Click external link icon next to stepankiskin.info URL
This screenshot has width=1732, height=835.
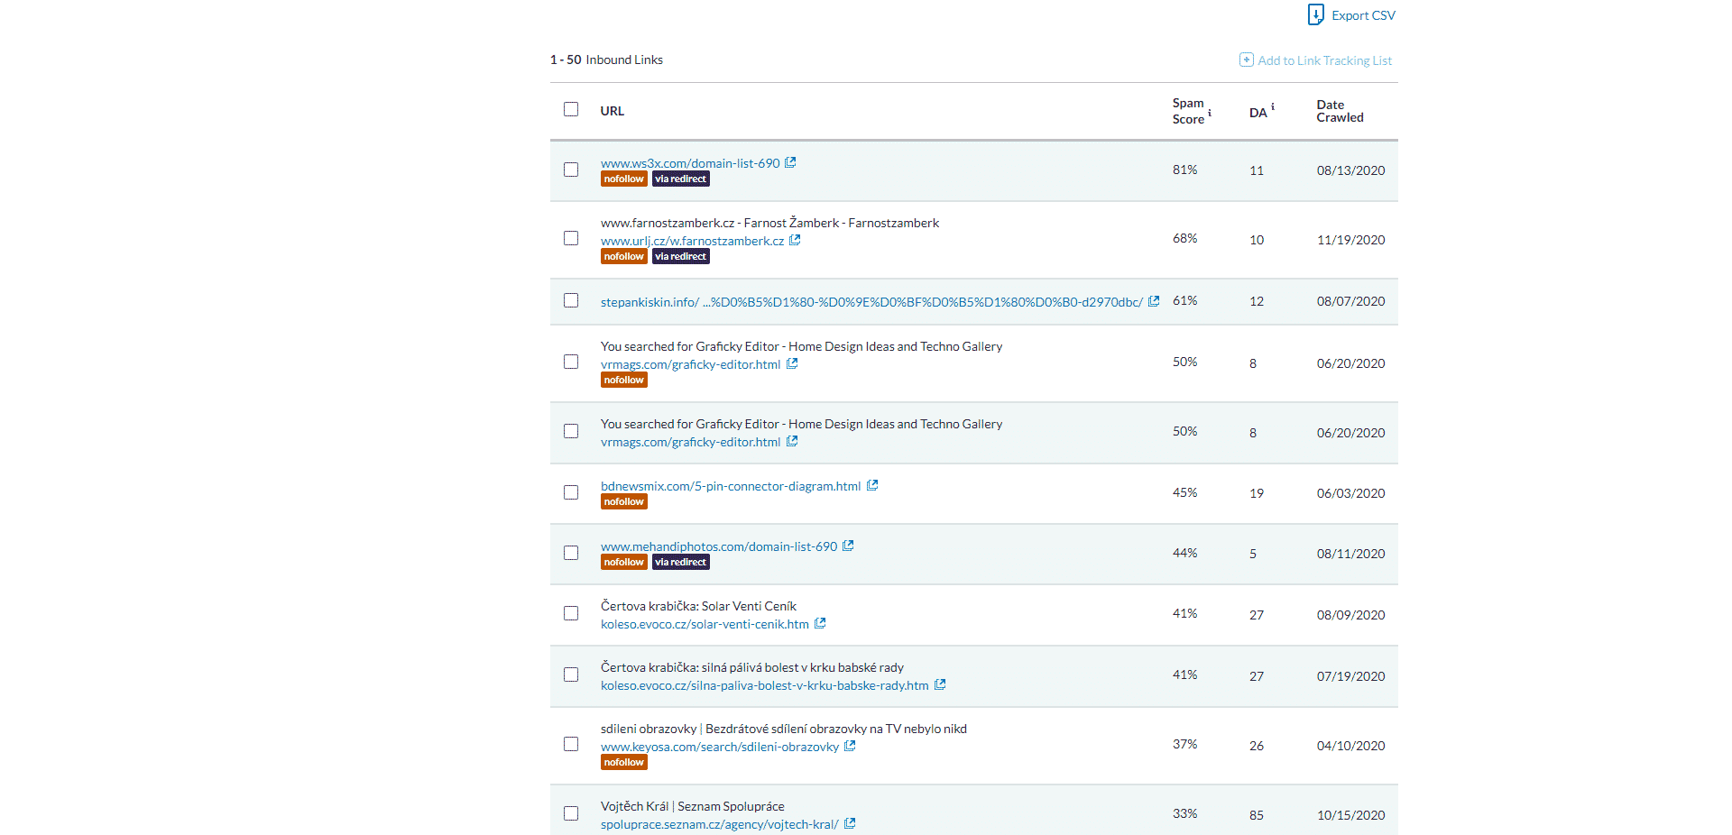tap(1154, 301)
